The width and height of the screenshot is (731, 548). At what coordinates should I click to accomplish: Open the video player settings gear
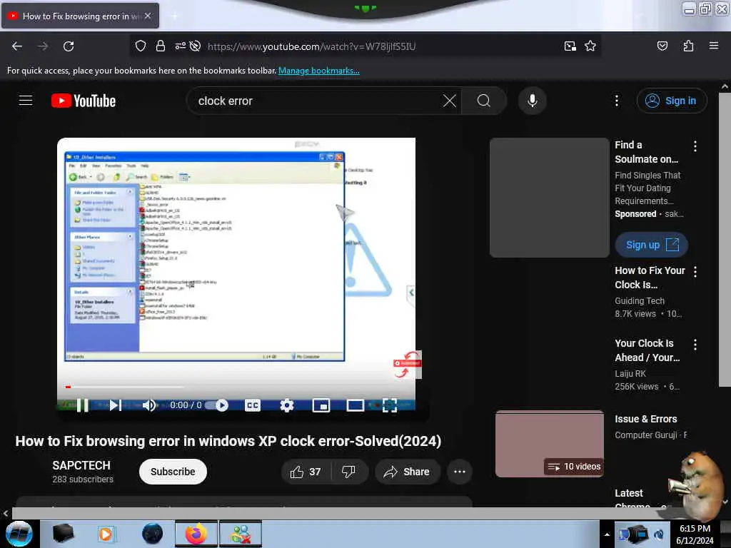287,405
